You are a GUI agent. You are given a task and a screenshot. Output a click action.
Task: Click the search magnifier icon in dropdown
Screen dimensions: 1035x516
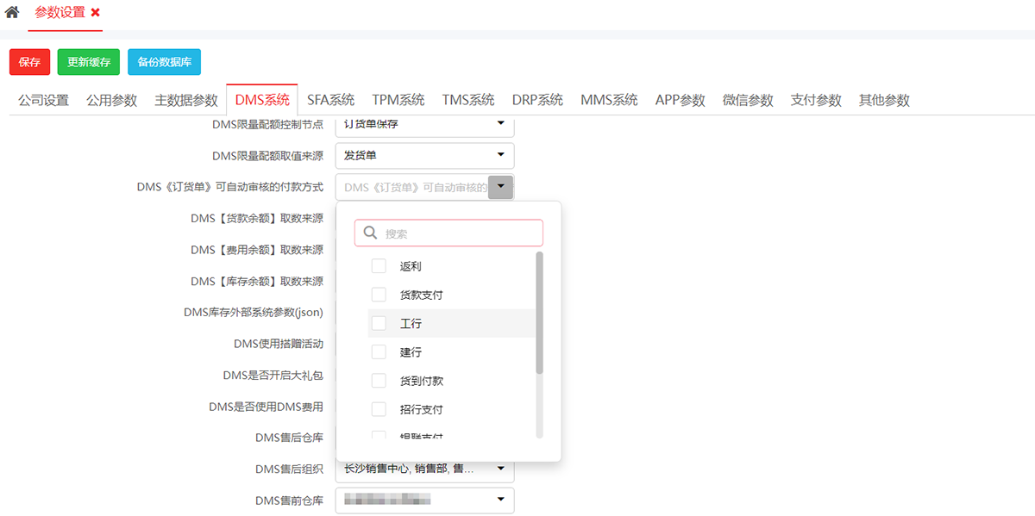point(371,233)
